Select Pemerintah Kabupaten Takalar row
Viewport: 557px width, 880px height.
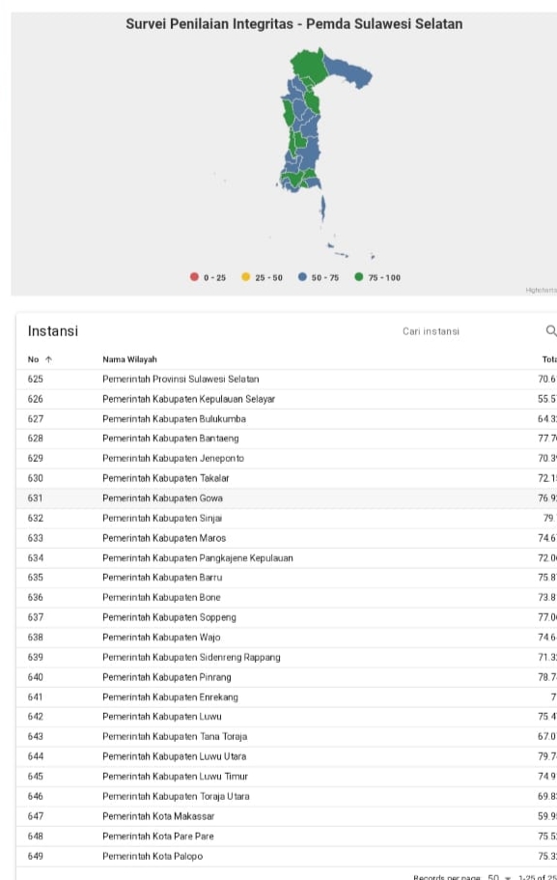point(287,478)
